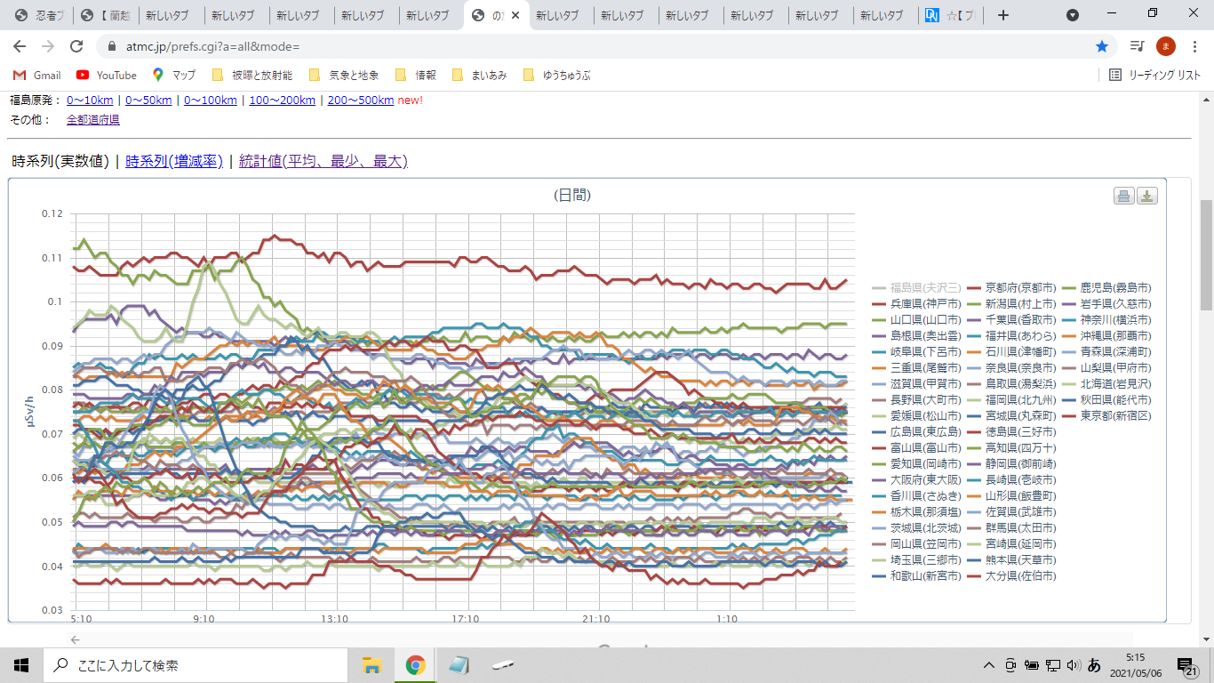The height and width of the screenshot is (683, 1214).
Task: Open the 100～200km link
Action: pyautogui.click(x=283, y=100)
